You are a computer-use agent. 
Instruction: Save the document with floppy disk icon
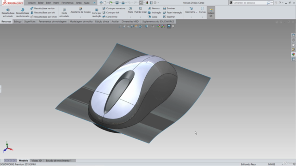[x=117, y=3]
